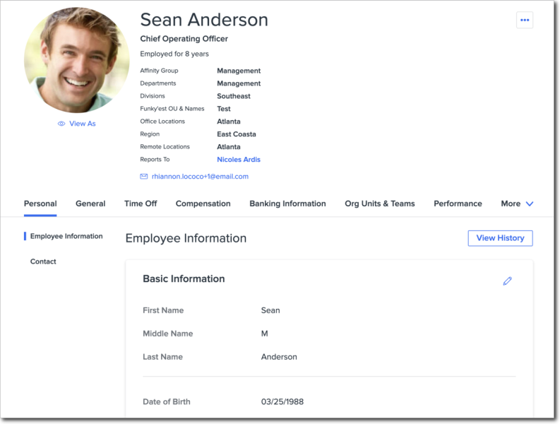Click the Office Locations Atlanta value
The image size is (560, 424).
tap(229, 122)
